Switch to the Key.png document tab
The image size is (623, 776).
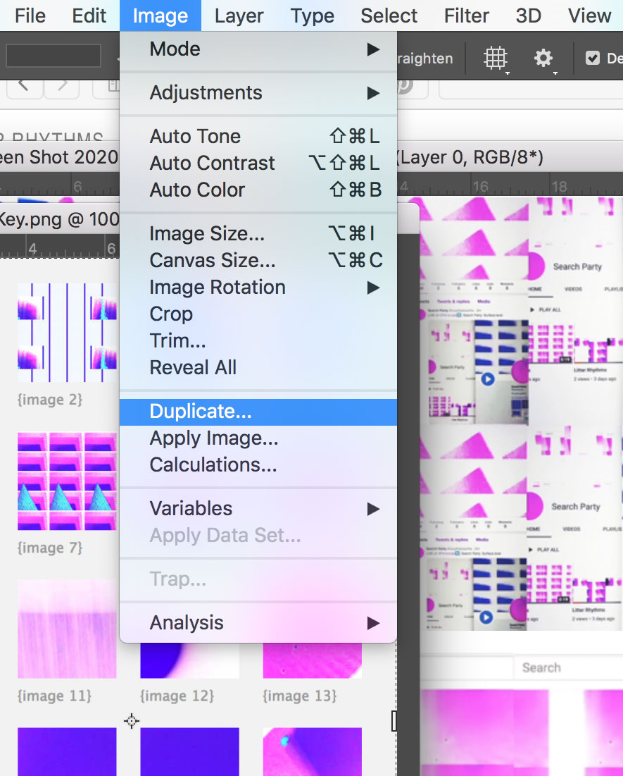click(x=56, y=218)
